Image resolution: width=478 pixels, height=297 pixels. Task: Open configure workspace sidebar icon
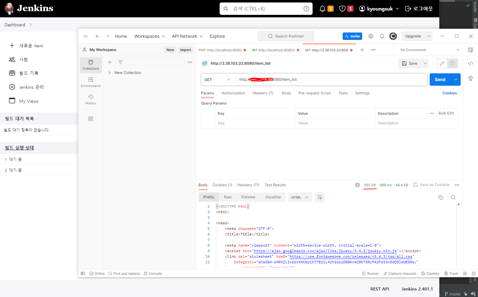tap(91, 119)
